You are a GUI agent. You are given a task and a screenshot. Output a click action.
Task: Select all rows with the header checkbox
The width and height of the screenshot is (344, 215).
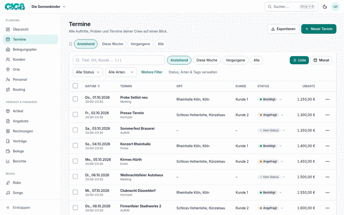coord(75,86)
